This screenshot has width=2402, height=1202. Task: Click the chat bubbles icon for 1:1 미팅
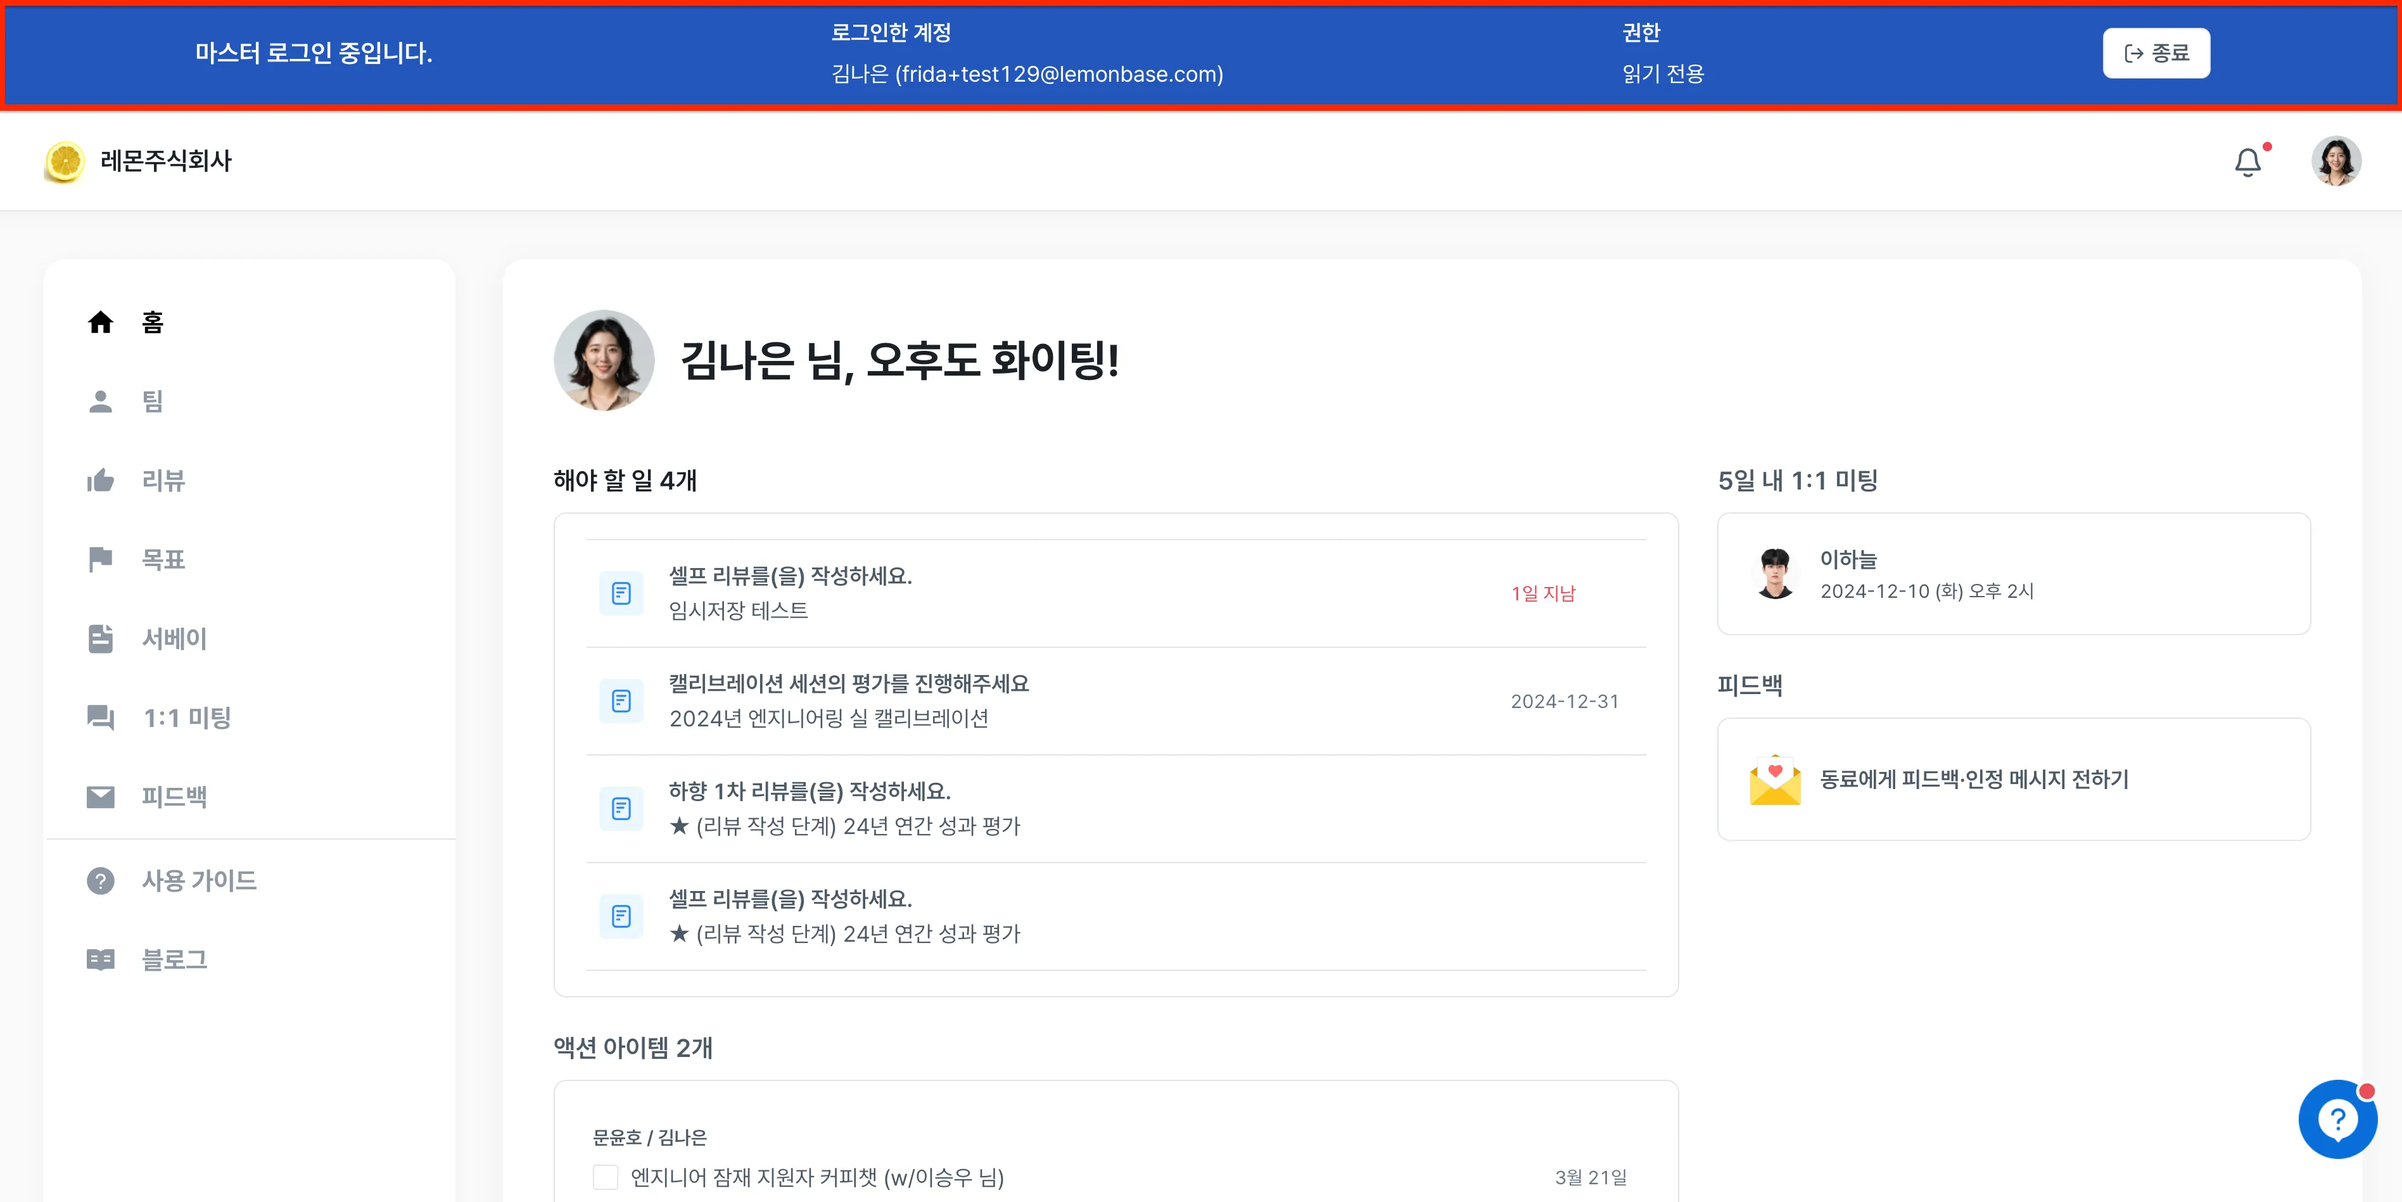coord(101,718)
